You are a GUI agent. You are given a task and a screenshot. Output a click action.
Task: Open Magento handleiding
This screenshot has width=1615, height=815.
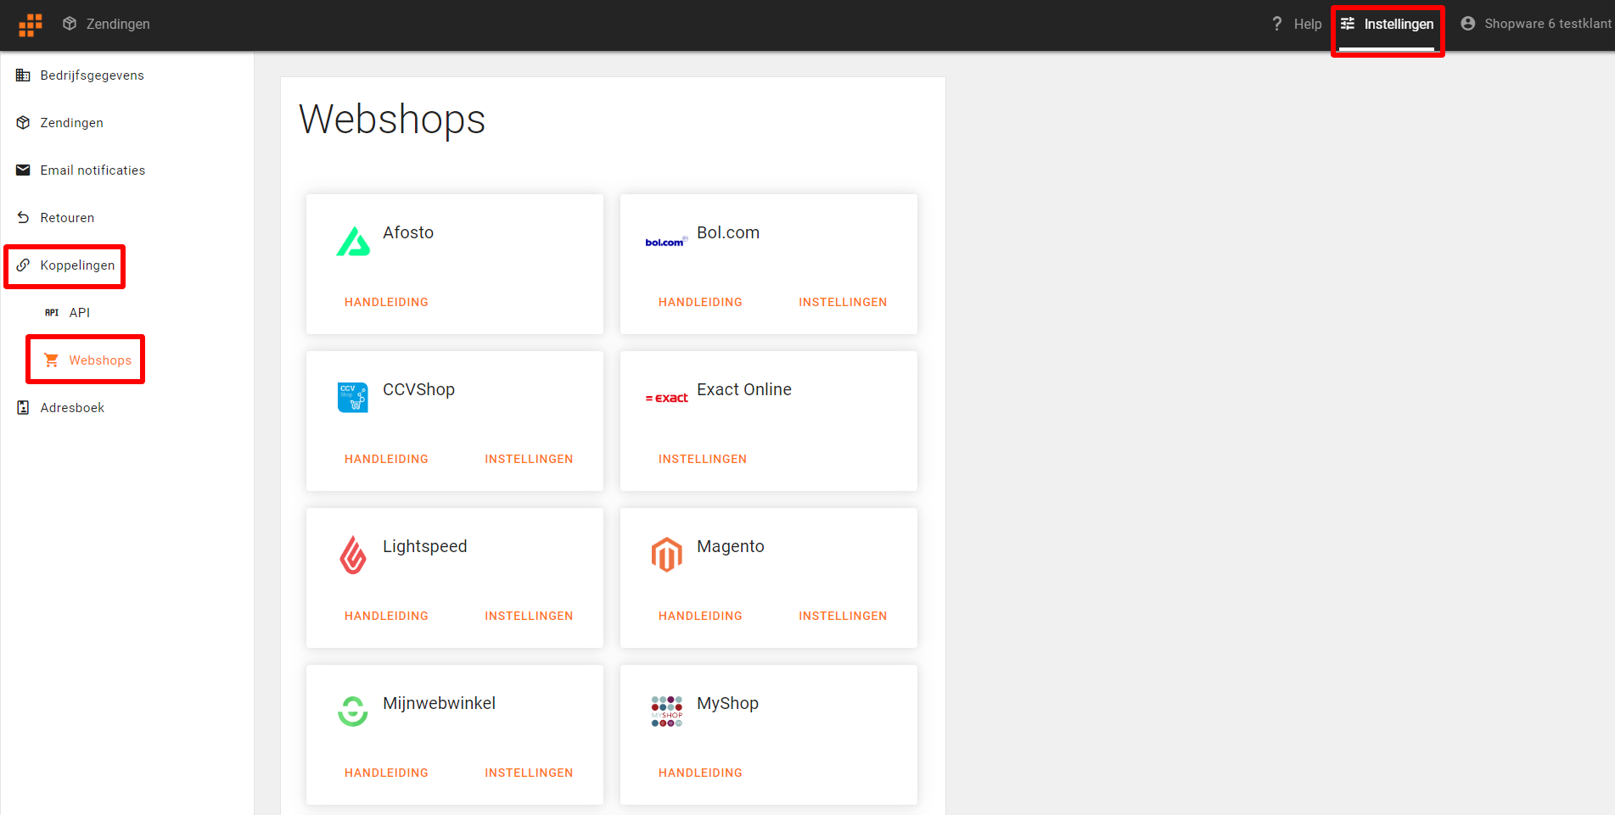[x=700, y=616]
